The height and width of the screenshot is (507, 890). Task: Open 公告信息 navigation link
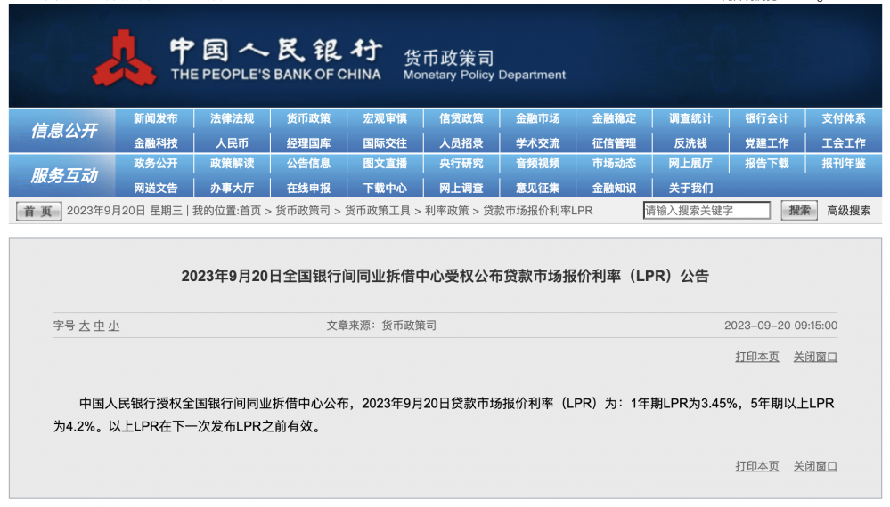[x=308, y=163]
